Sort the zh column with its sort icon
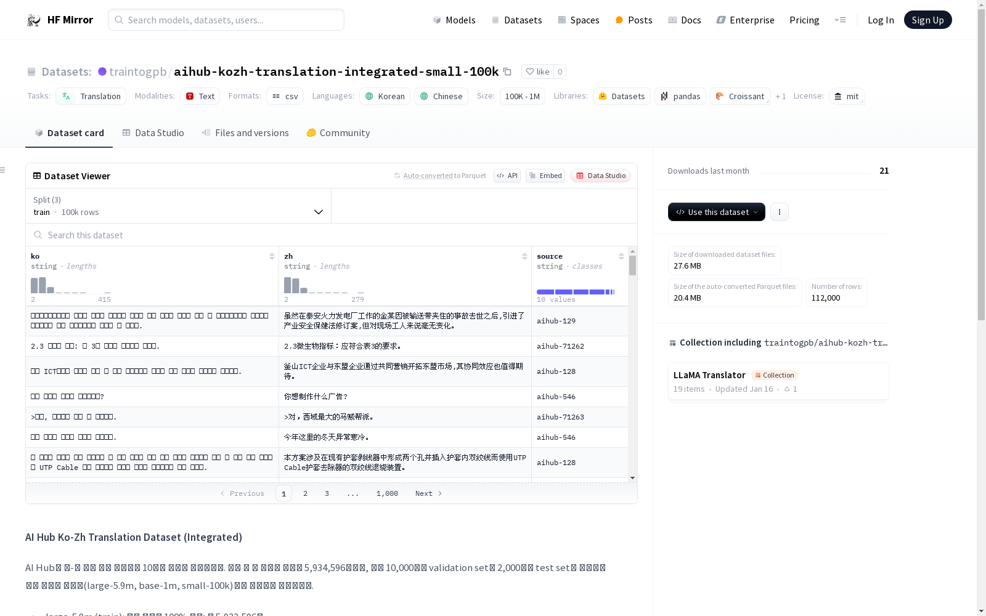This screenshot has width=986, height=616. (524, 256)
